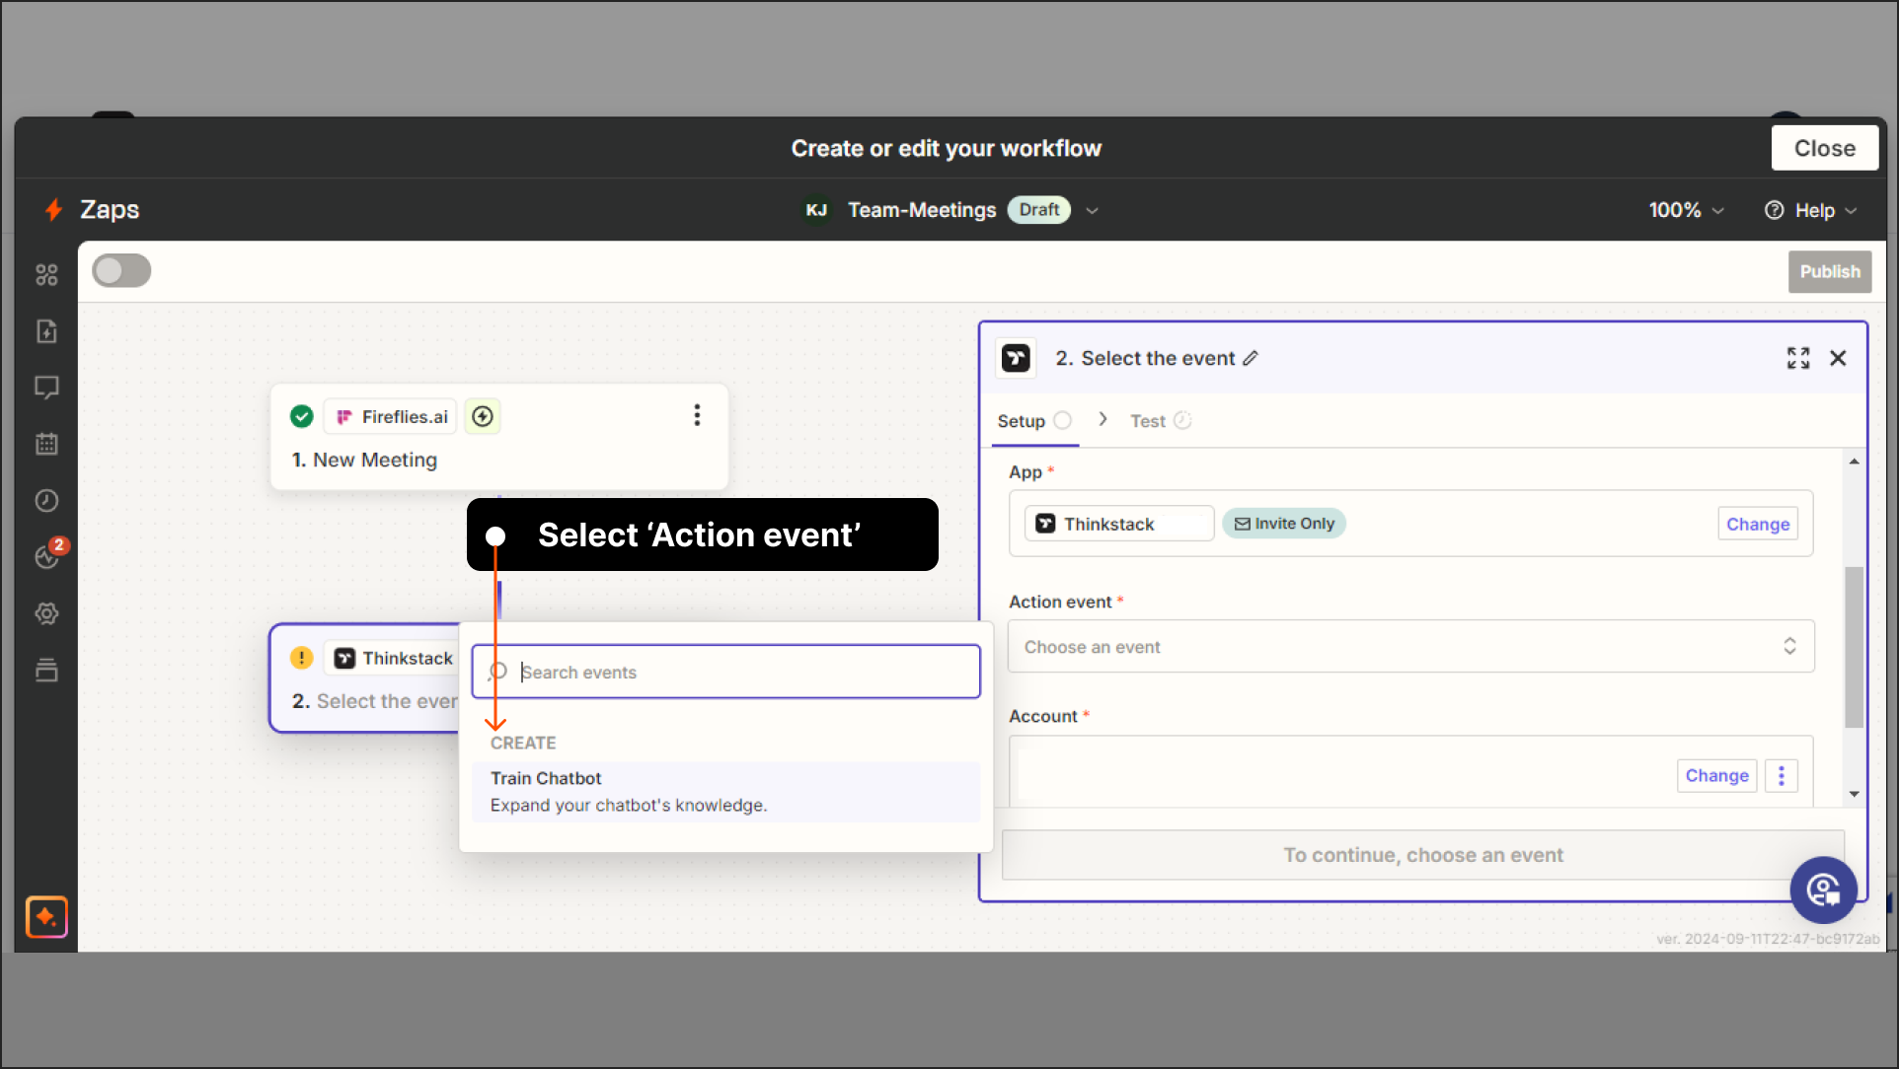Focus the Search events field
The height and width of the screenshot is (1069, 1899).
725,672
